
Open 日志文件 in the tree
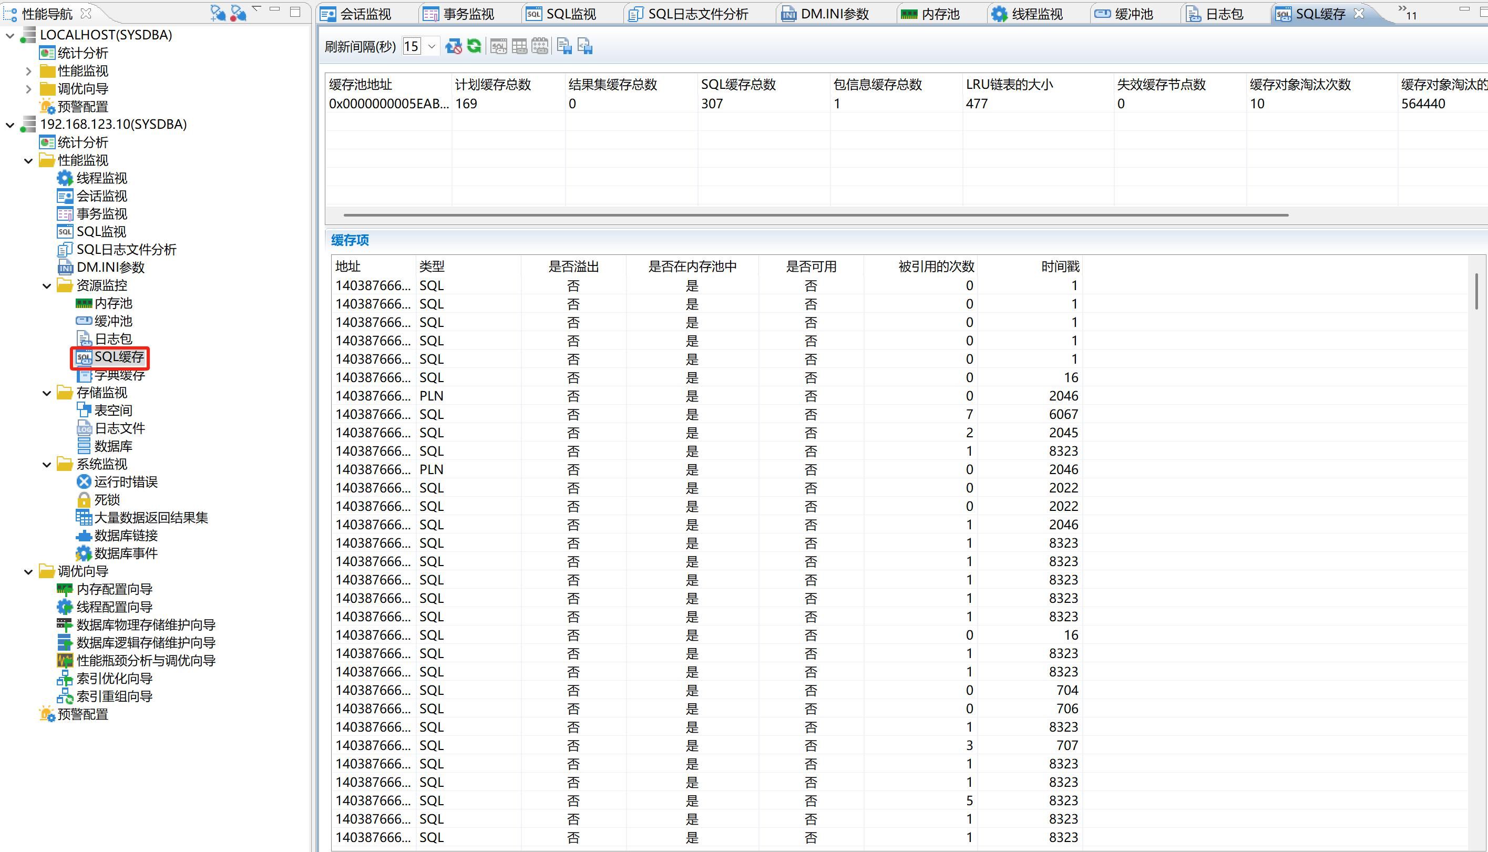tap(110, 428)
